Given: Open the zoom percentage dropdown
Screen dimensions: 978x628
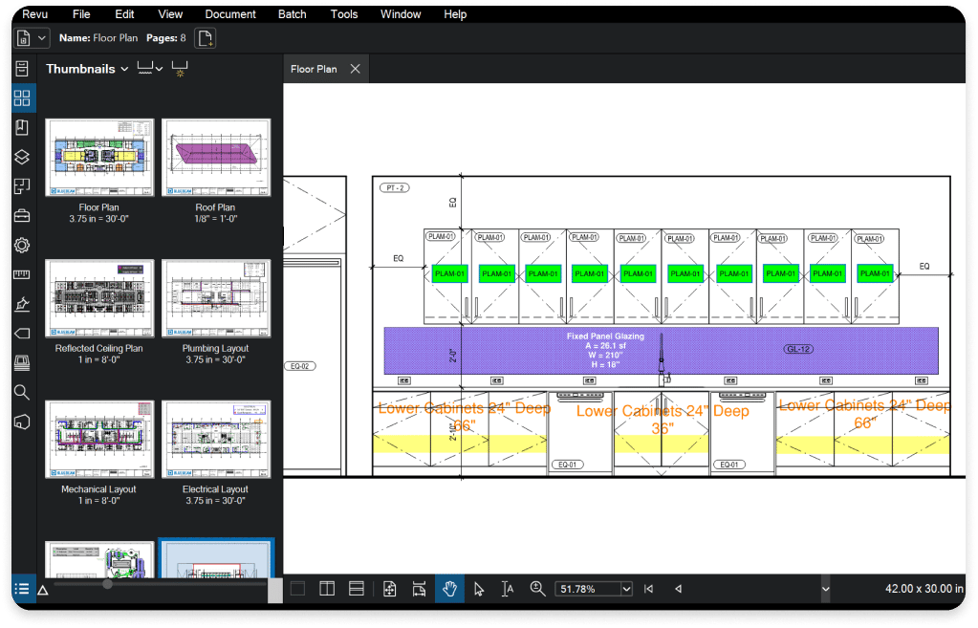Looking at the screenshot, I should (625, 589).
